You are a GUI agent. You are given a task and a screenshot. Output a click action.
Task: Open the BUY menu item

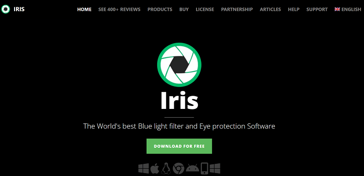click(184, 10)
